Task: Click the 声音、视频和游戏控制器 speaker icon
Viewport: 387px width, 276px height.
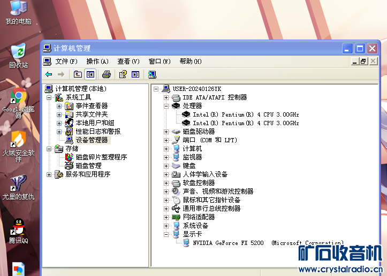Action: coord(176,191)
